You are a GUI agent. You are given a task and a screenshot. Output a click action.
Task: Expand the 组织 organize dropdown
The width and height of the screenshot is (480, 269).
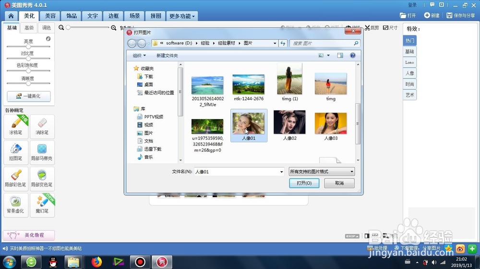pos(139,56)
